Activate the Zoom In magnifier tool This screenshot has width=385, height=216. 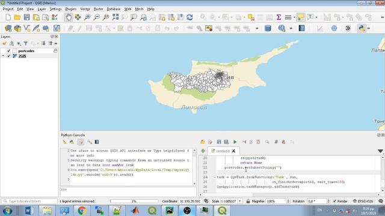[87, 17]
